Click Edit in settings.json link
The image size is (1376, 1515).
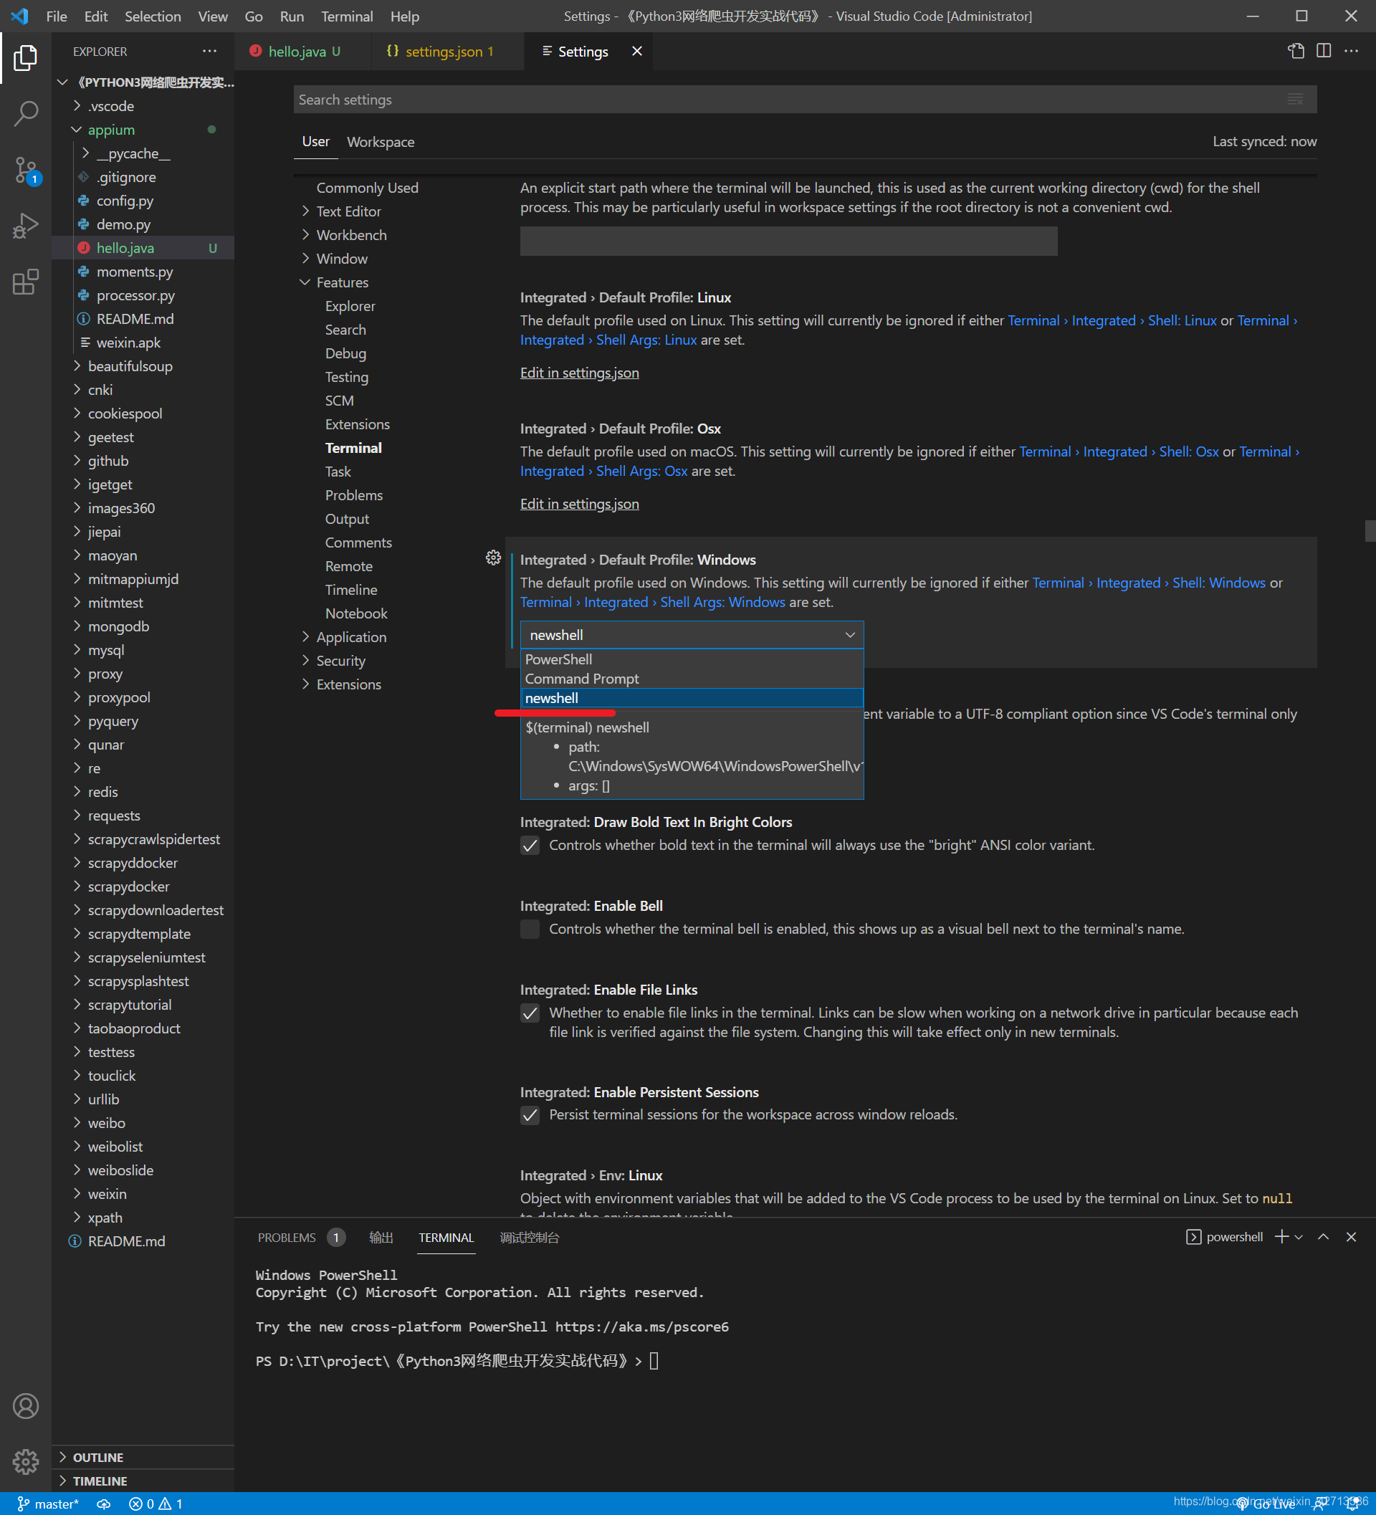coord(578,372)
